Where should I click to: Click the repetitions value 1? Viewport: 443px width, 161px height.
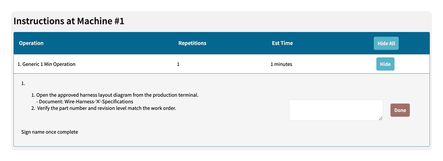[x=178, y=64]
